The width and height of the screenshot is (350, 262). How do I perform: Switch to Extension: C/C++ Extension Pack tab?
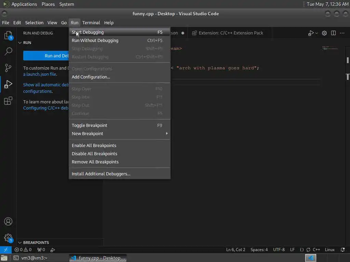click(229, 33)
